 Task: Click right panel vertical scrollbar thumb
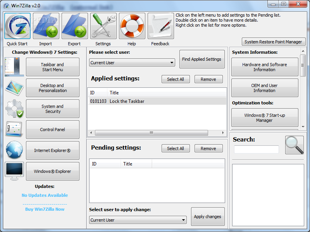tap(303, 65)
